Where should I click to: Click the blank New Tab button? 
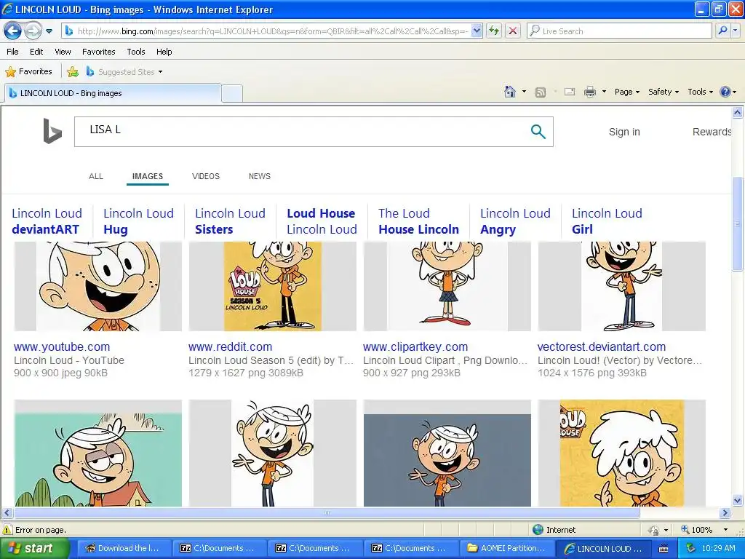pyautogui.click(x=232, y=93)
